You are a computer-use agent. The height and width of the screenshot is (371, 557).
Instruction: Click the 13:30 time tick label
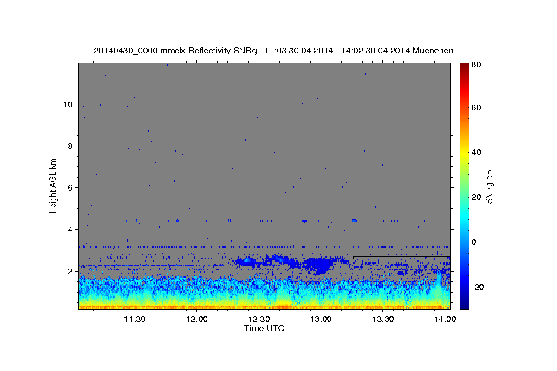point(383,320)
